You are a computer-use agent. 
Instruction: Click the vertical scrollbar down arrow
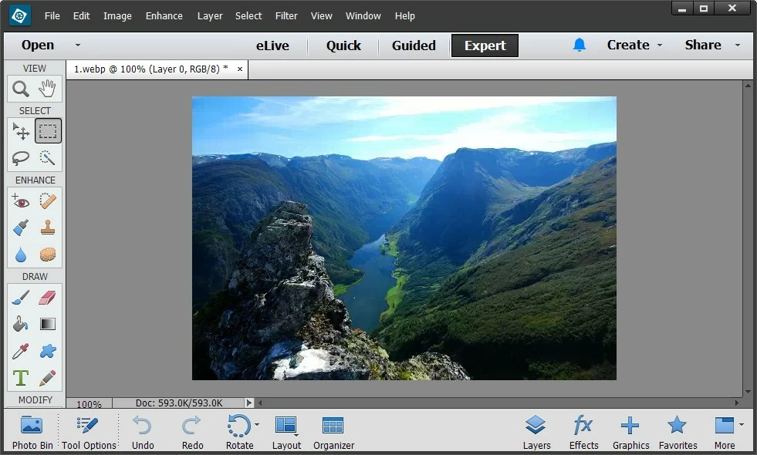pos(748,392)
